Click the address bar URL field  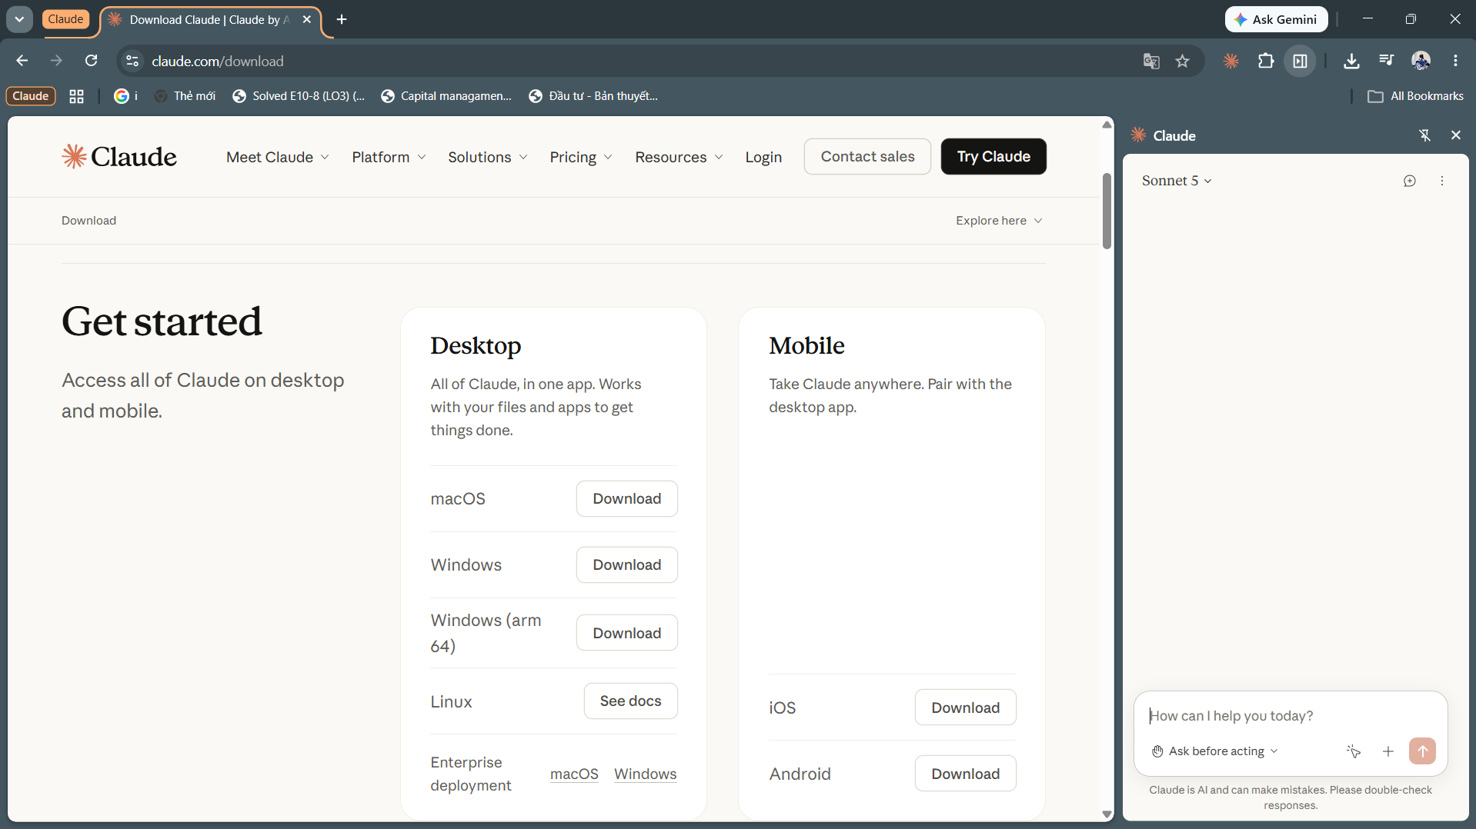(639, 61)
